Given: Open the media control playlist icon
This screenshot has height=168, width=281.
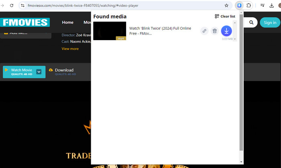Looking at the screenshot, I should 263,5.
